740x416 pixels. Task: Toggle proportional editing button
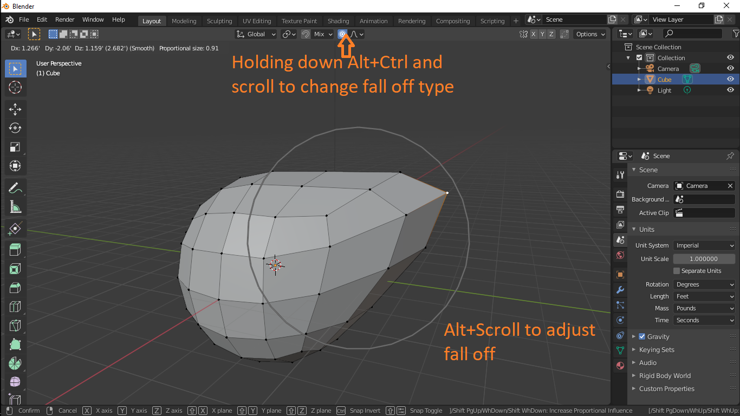(342, 34)
